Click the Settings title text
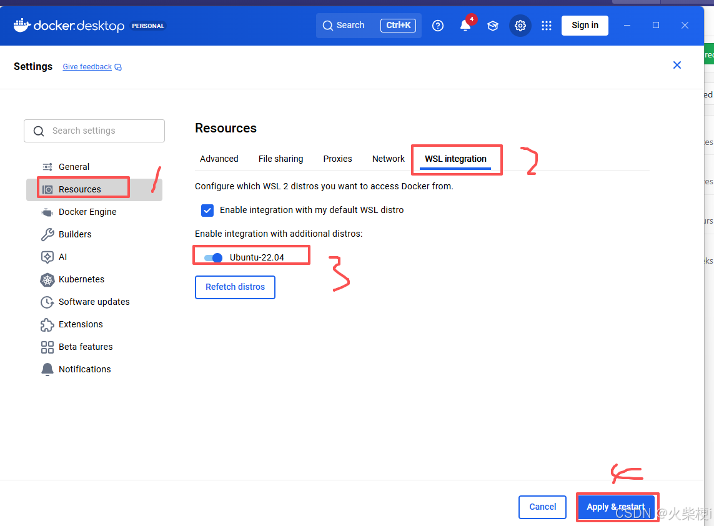The height and width of the screenshot is (526, 714). click(x=33, y=66)
